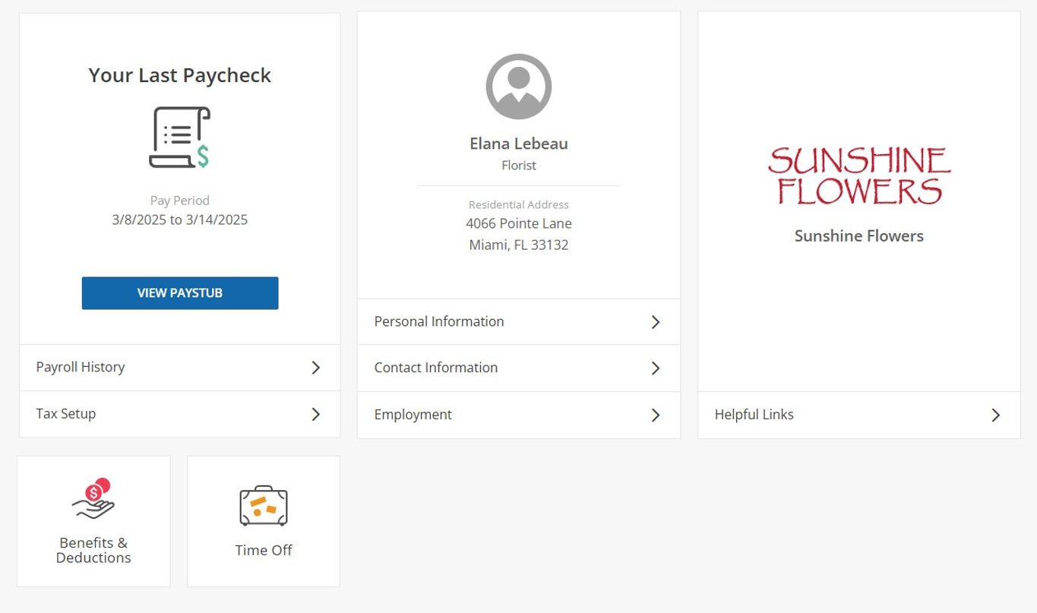Screen dimensions: 1037x613
Task: Open the Benefits & Deductions tile label
Action: (x=93, y=550)
